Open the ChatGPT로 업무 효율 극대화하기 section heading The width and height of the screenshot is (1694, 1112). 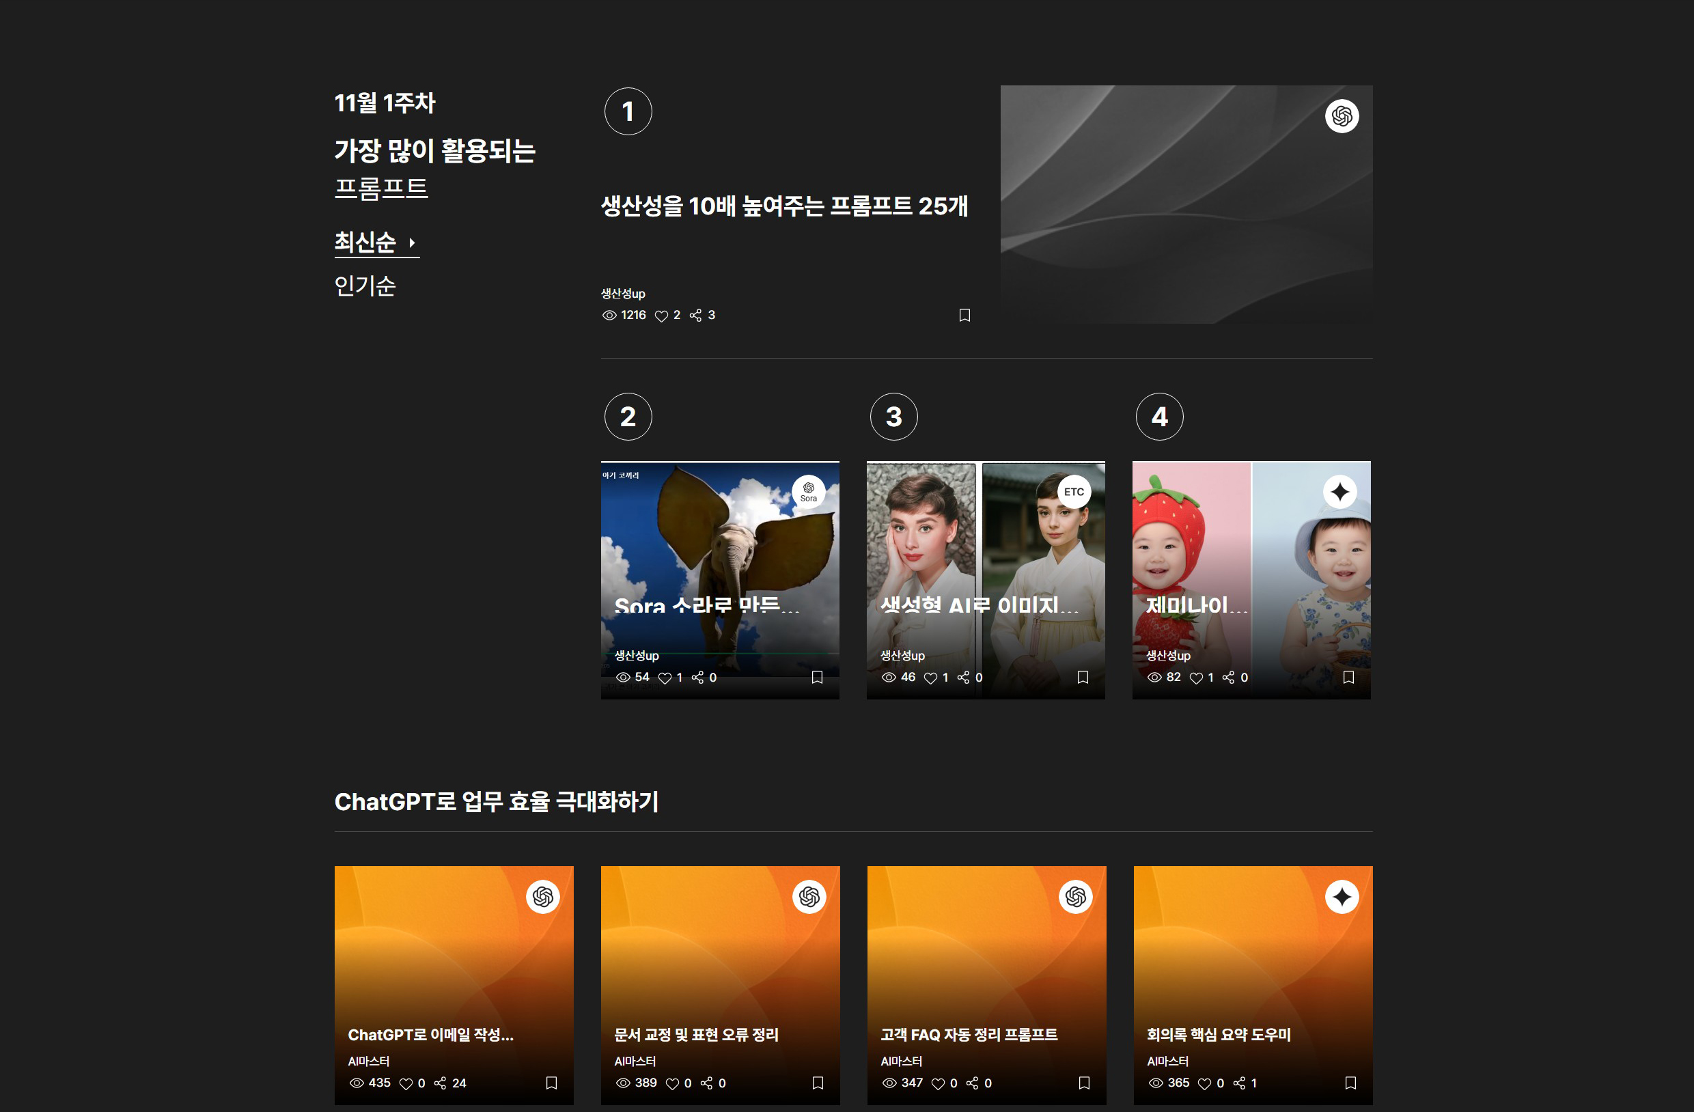(x=496, y=802)
